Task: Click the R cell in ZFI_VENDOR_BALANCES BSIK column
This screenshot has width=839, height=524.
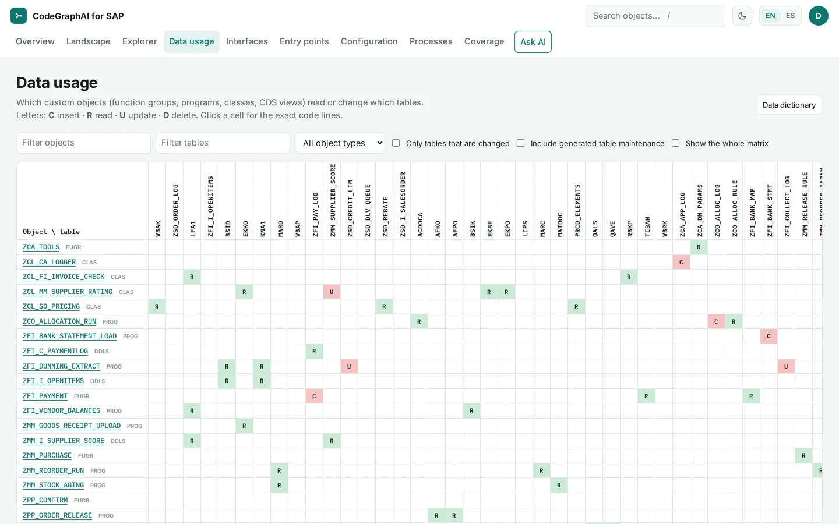Action: (471, 411)
